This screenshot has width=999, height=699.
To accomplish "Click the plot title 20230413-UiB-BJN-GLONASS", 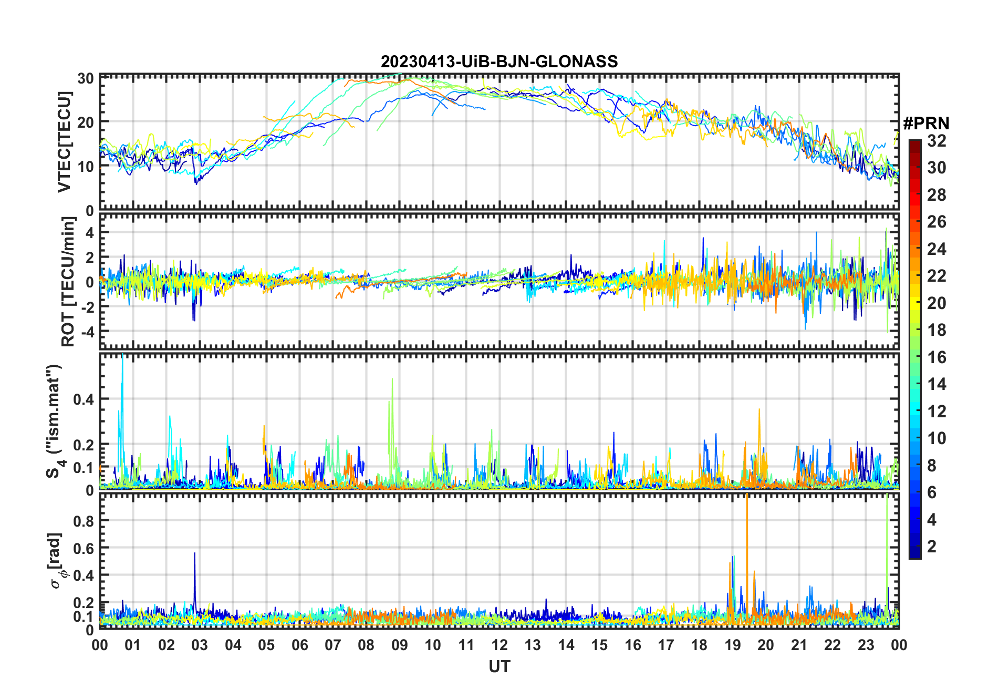I will 499,61.
